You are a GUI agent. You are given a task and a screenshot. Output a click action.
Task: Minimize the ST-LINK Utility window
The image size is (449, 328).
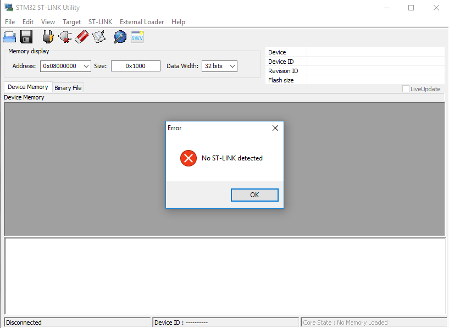tap(386, 8)
